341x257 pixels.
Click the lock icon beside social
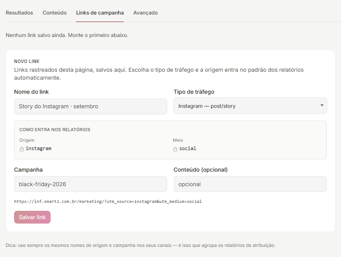(x=175, y=149)
